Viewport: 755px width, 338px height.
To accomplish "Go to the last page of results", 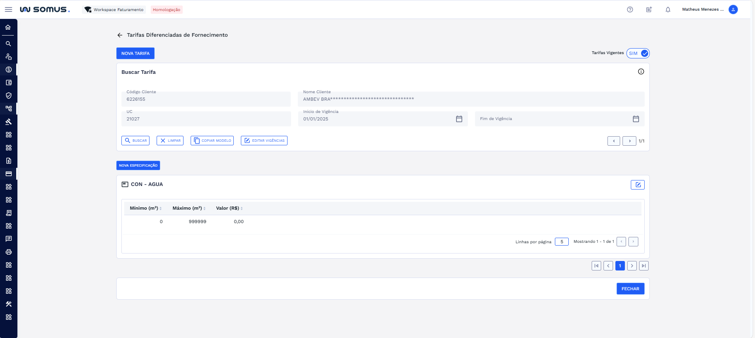I will point(644,266).
